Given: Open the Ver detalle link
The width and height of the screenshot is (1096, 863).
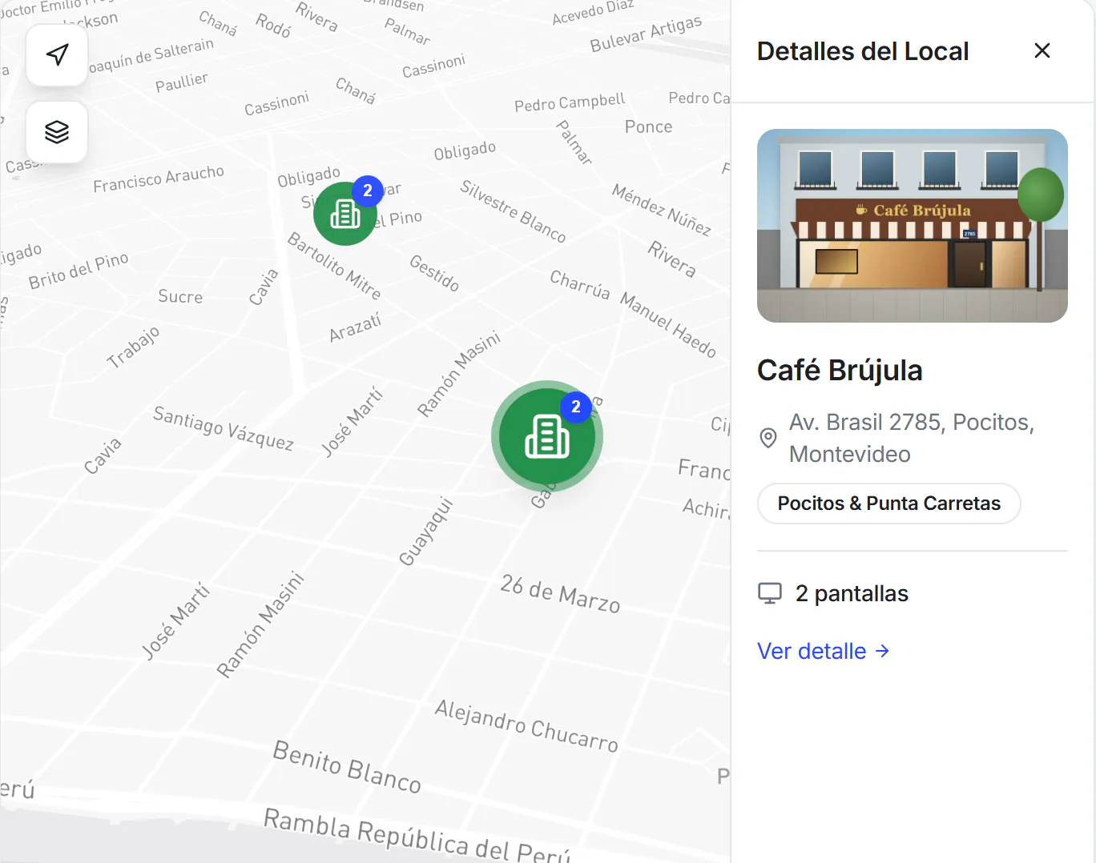Looking at the screenshot, I should [x=824, y=651].
